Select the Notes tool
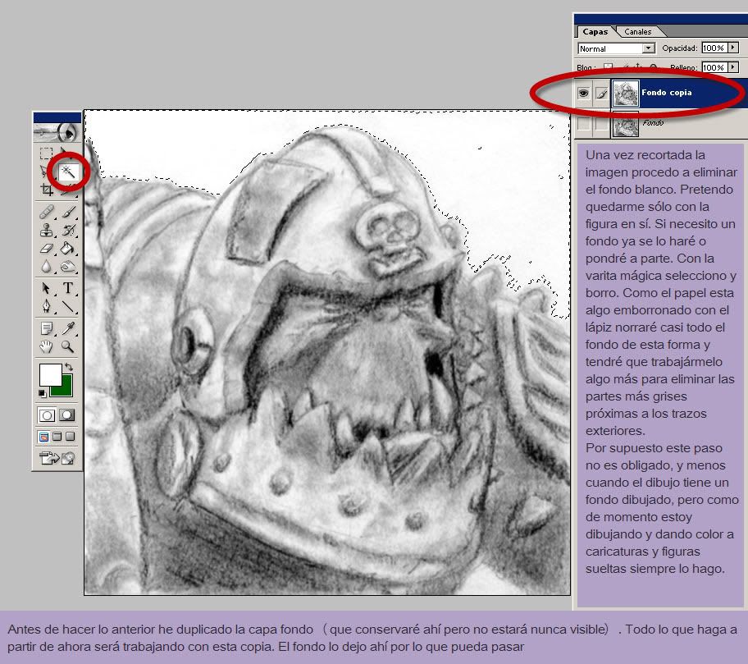This screenshot has height=664, width=748. [46, 328]
